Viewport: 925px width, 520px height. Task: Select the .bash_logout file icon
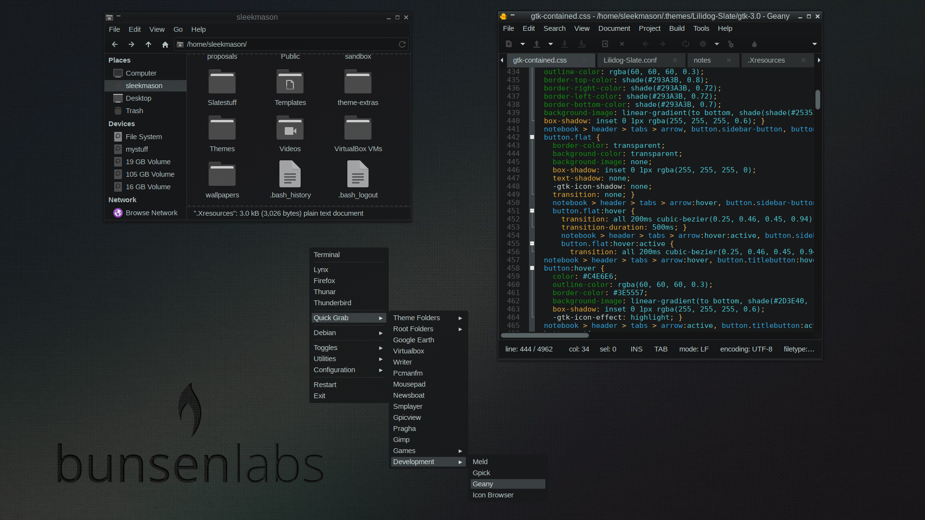pos(358,174)
